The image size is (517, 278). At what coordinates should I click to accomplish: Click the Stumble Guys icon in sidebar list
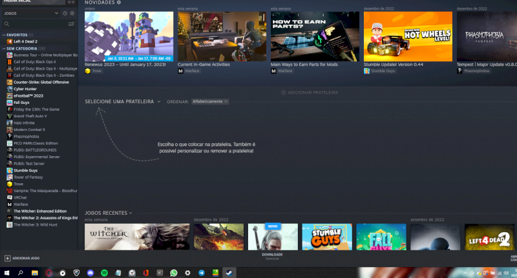[10, 170]
